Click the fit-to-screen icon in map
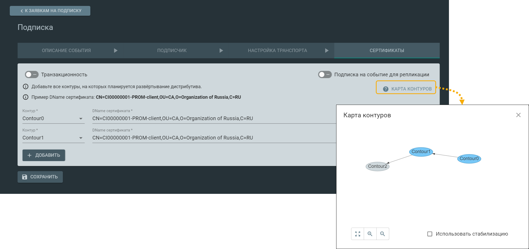The width and height of the screenshot is (529, 249). (x=358, y=234)
